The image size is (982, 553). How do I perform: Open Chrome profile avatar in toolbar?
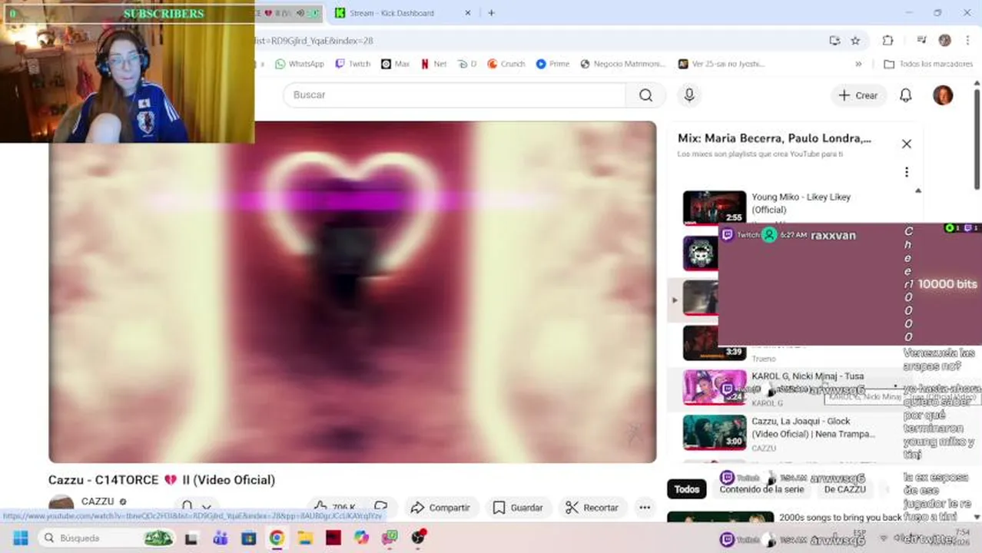[x=944, y=41]
